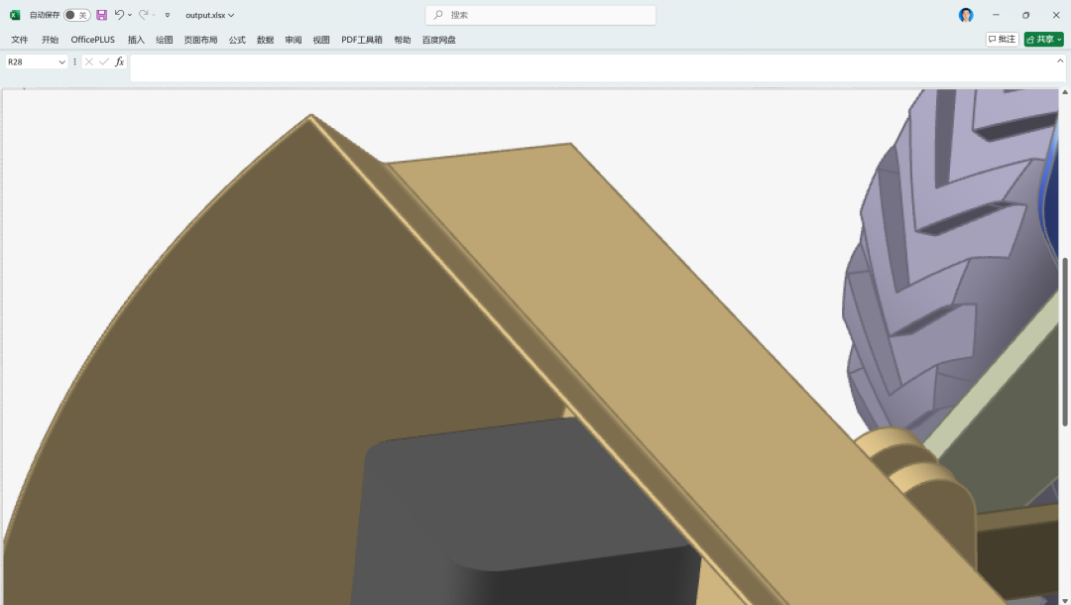Open the Redo history dropdown arrow
1071x605 pixels.
click(154, 15)
